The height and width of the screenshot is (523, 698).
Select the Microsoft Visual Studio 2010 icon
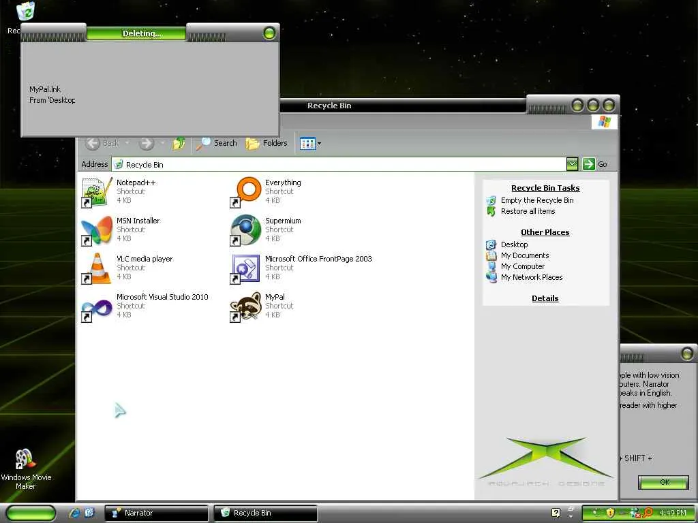[97, 308]
